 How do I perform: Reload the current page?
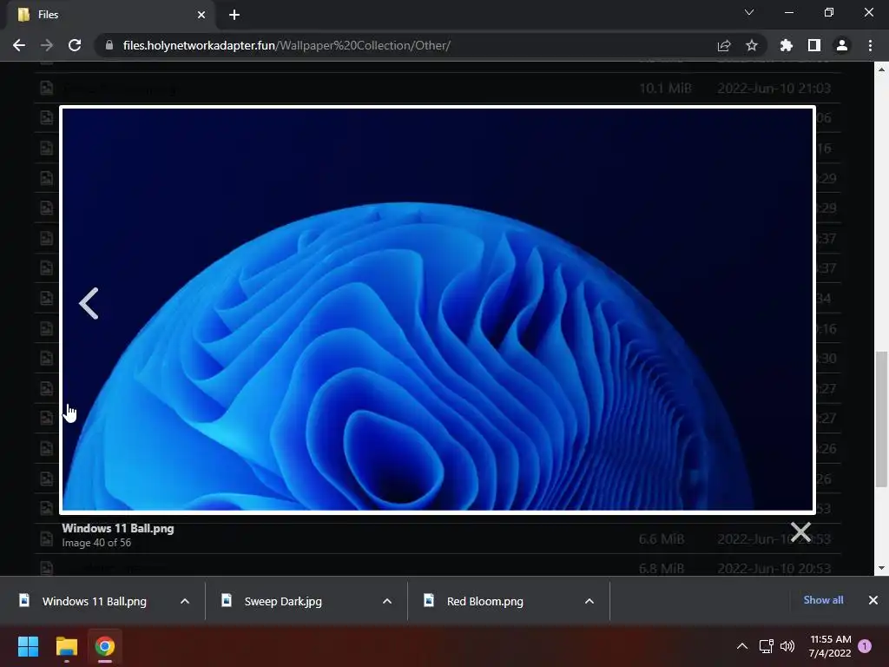coord(75,45)
